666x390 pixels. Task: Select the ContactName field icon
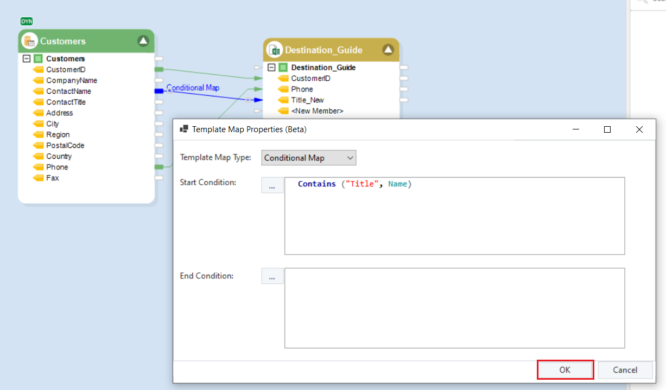(38, 91)
